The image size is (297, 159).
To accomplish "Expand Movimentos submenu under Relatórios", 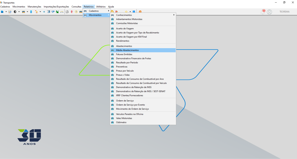I will (x=96, y=15).
